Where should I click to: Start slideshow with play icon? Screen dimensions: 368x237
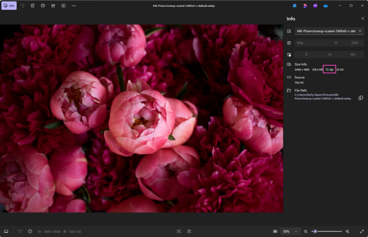pos(63,6)
